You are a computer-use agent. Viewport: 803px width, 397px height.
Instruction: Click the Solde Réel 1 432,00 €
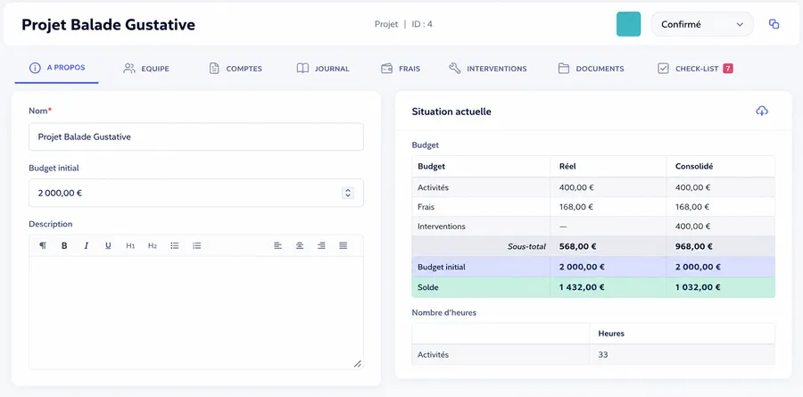click(x=582, y=287)
